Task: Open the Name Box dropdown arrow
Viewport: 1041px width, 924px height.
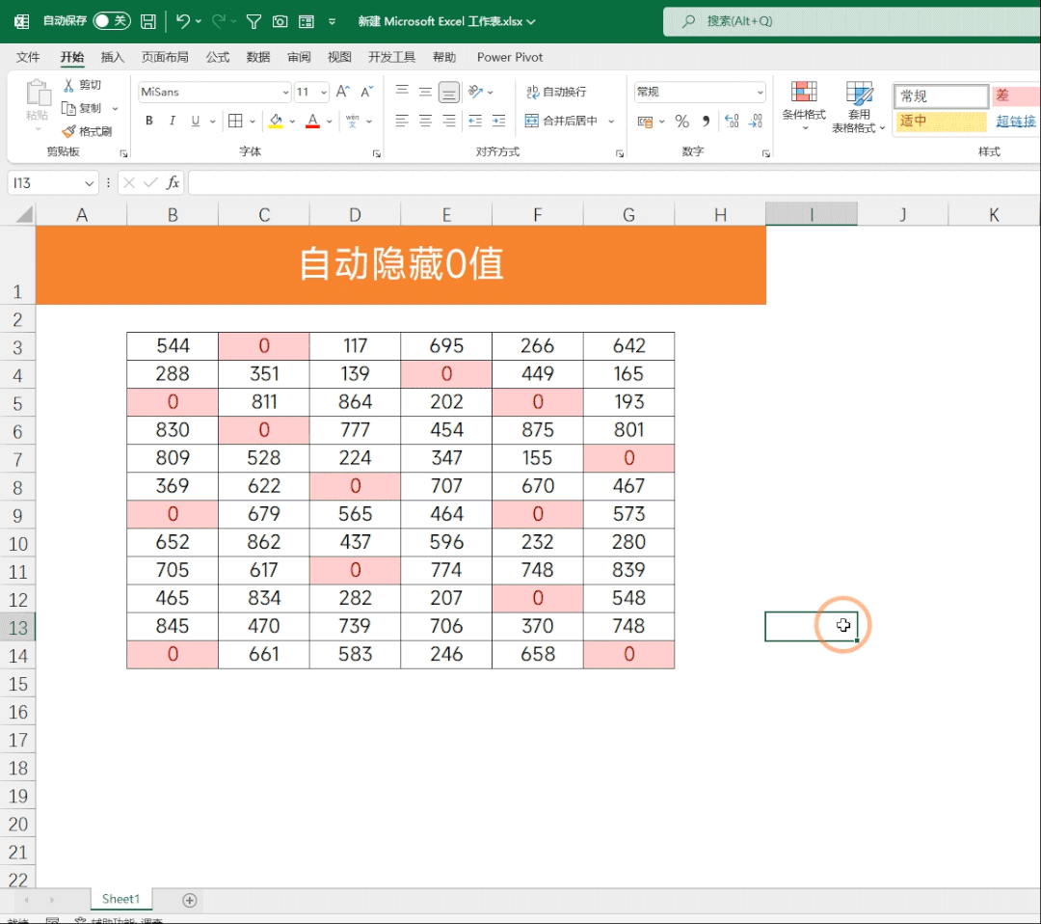Action: [x=89, y=183]
